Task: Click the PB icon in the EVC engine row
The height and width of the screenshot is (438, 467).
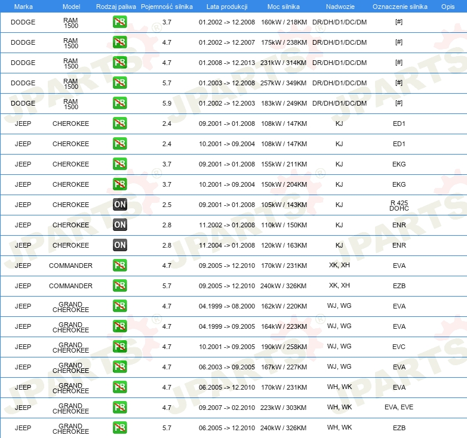Action: pos(119,347)
